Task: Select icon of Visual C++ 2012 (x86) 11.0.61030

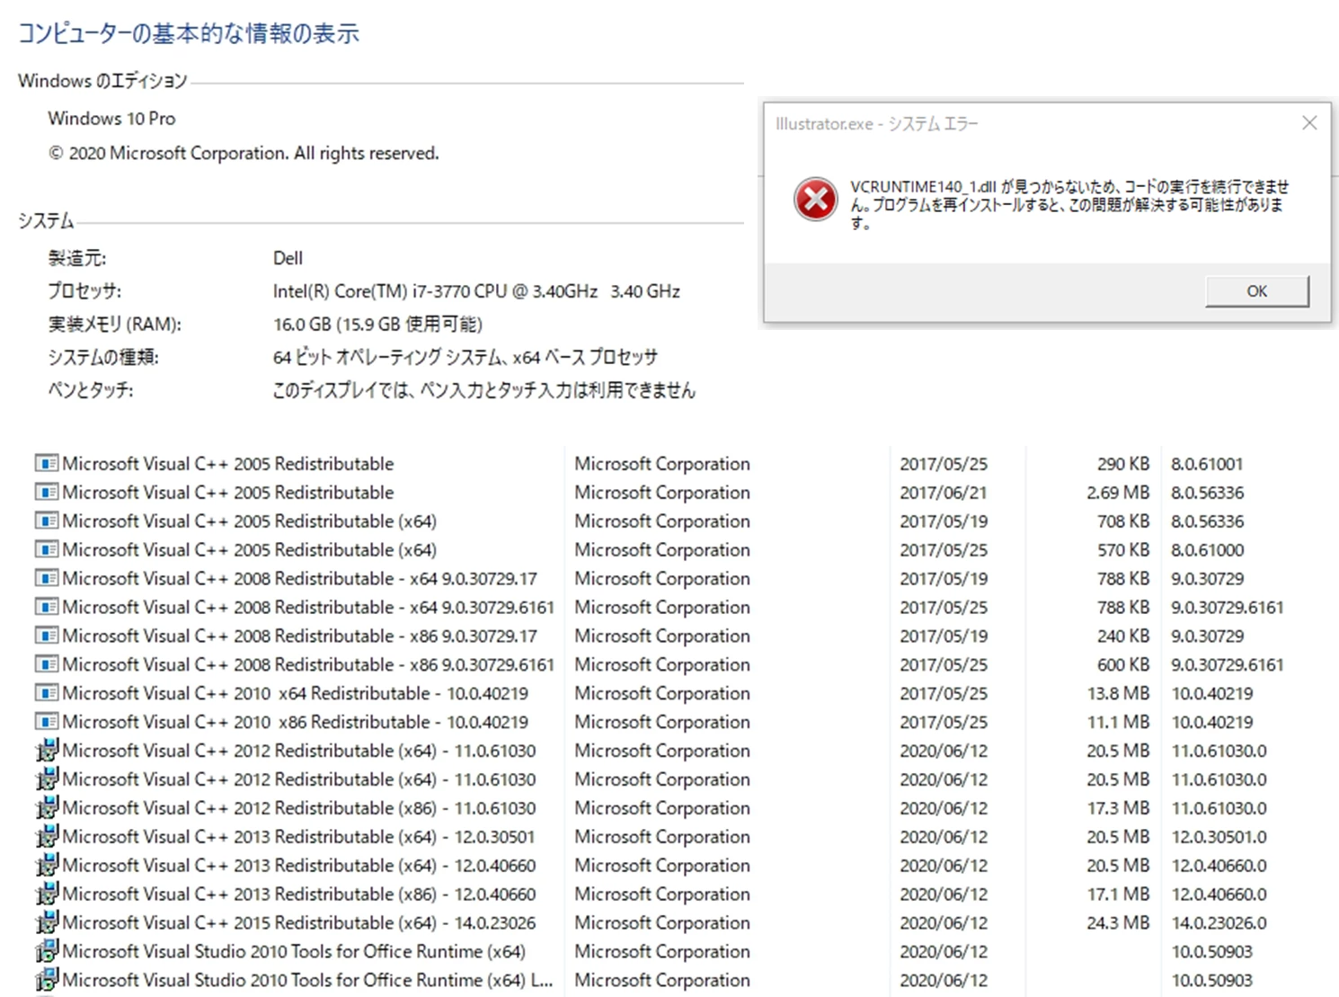Action: coord(47,807)
